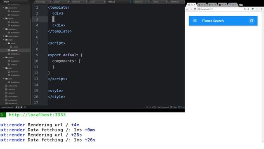Click the iTunes Search title text

tap(213, 21)
